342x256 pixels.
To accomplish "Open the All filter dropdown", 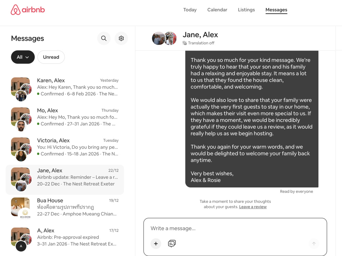I will pyautogui.click(x=23, y=57).
